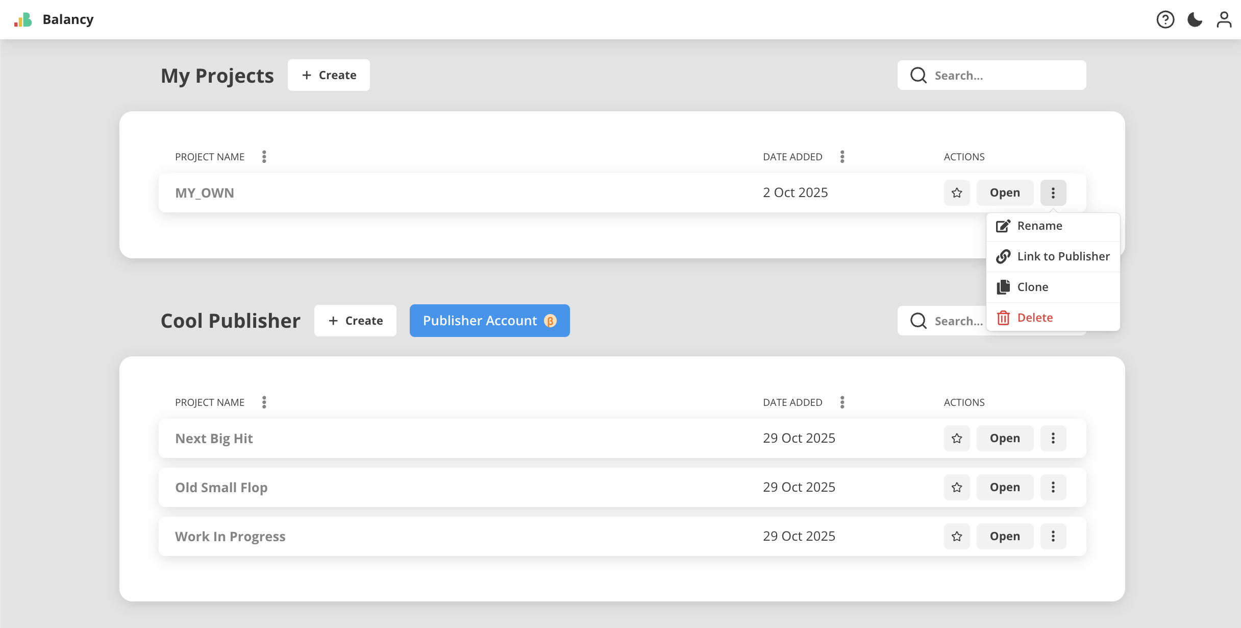Open the user account icon
Viewport: 1241px width, 628px height.
click(x=1224, y=19)
